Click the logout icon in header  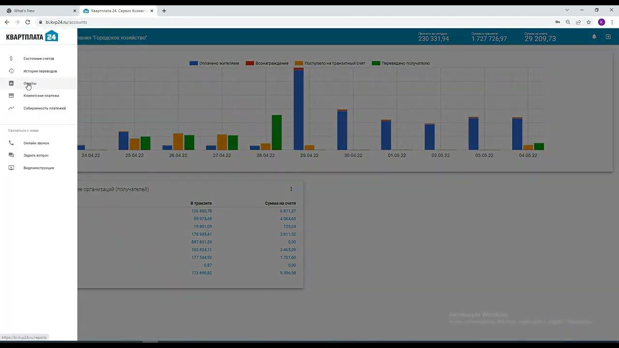coord(608,37)
